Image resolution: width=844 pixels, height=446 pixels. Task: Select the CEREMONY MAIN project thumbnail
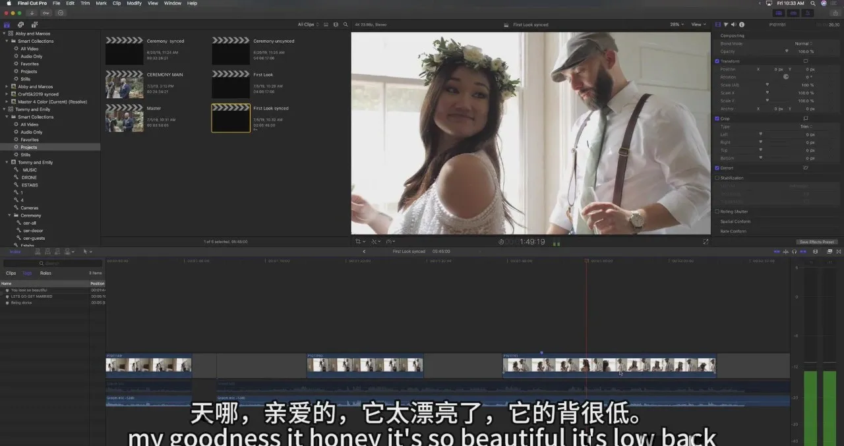[x=125, y=84]
